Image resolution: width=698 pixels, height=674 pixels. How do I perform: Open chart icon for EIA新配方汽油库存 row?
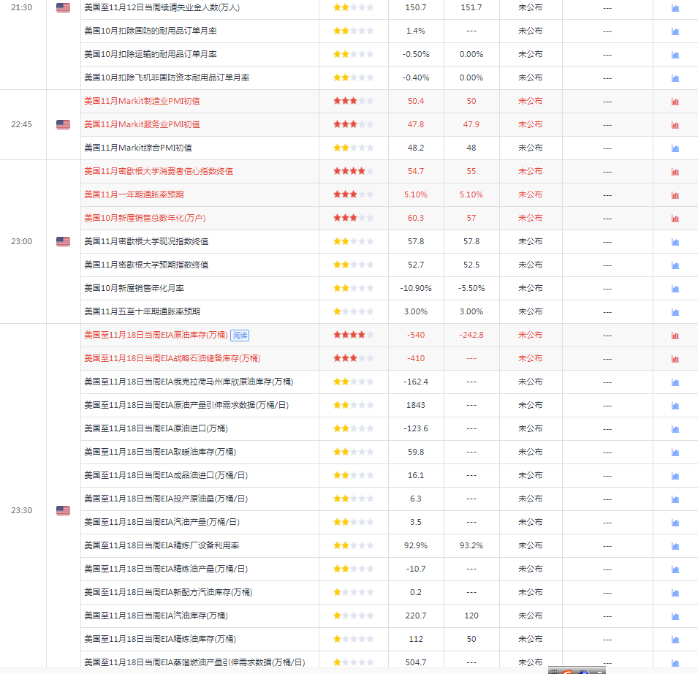click(675, 593)
